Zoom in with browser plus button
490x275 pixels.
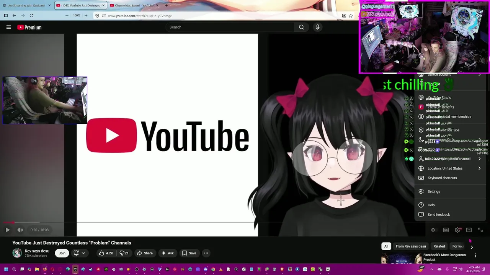(x=86, y=16)
